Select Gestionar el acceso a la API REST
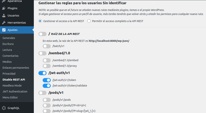The image size is (206, 113). pos(40,21)
